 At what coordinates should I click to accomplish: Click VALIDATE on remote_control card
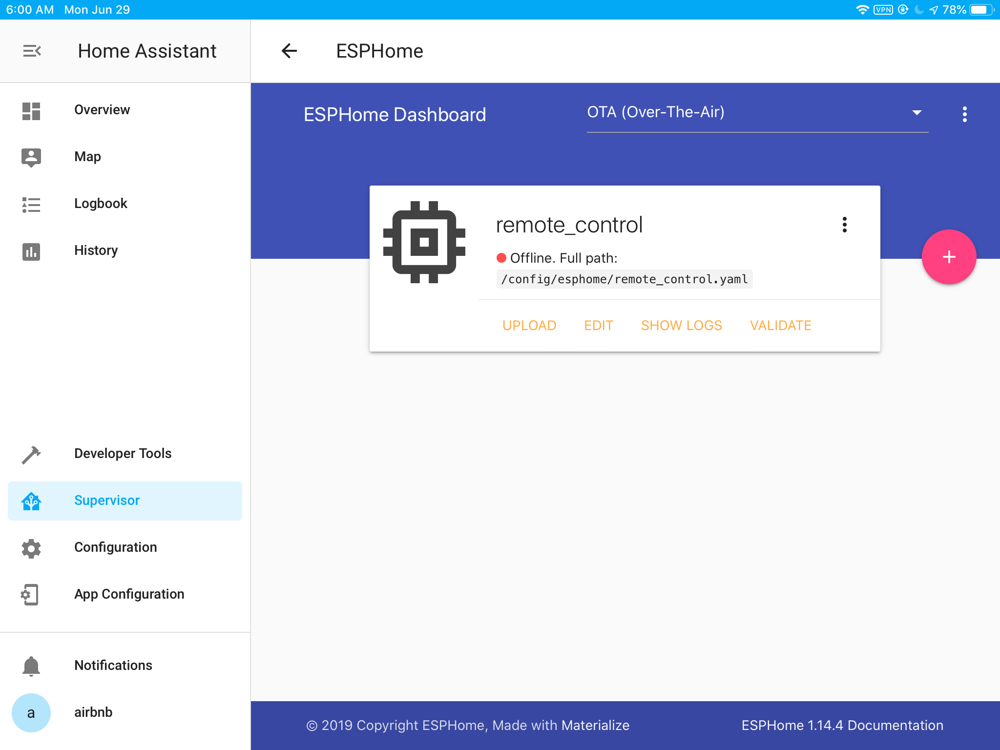pos(780,326)
